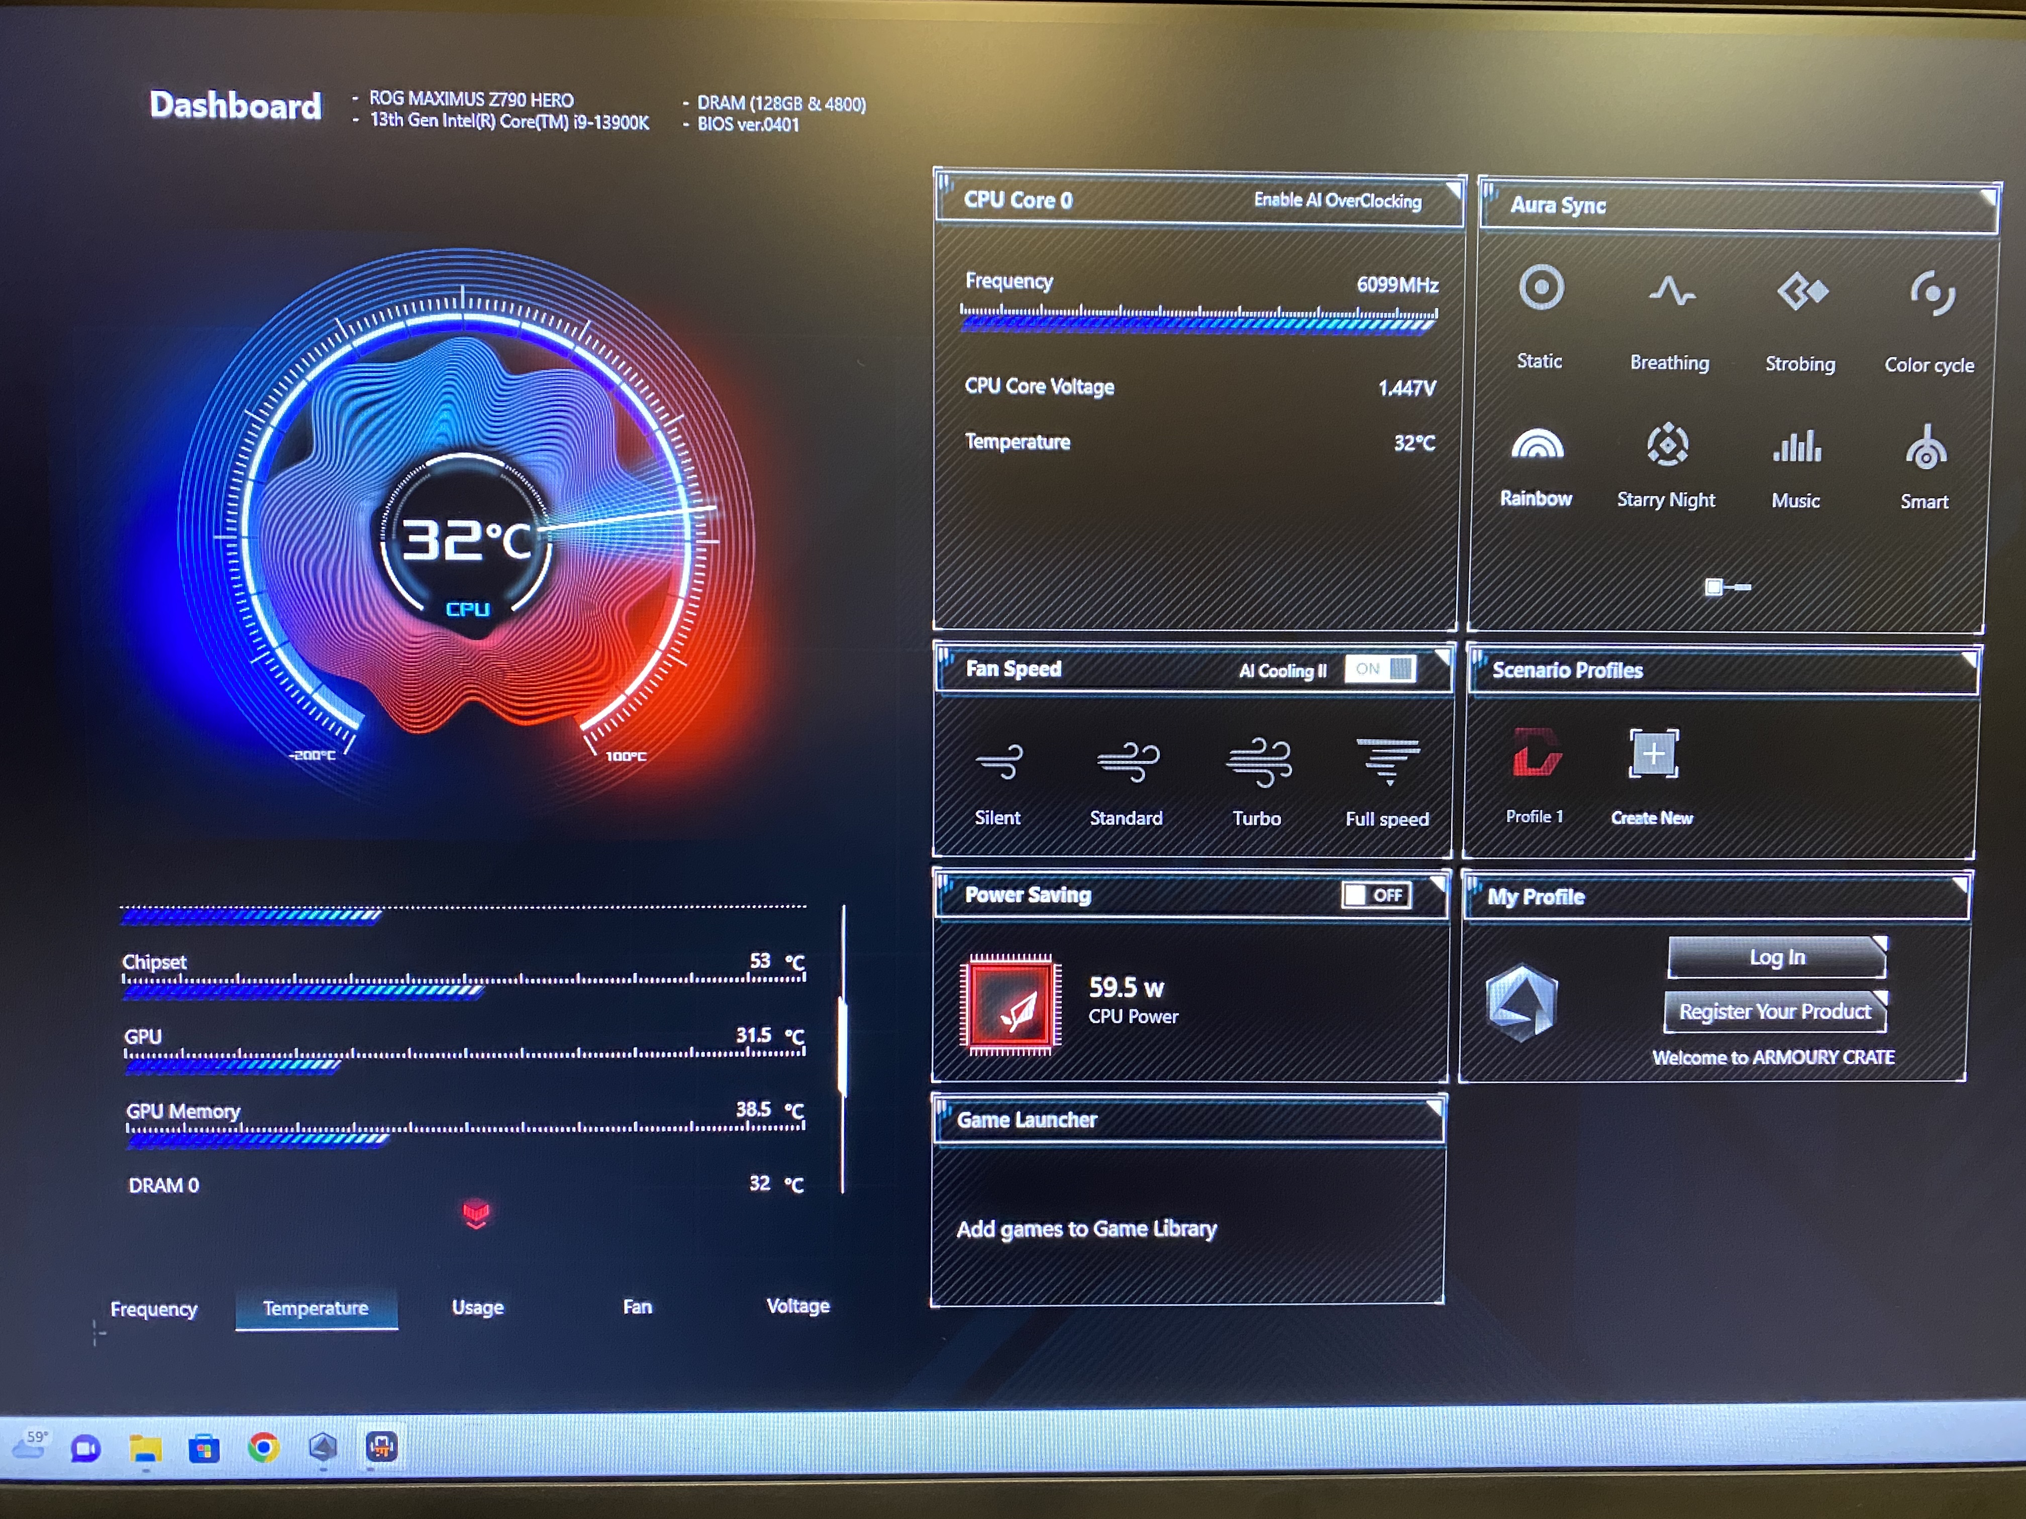Select the Music lighting effect icon
The image size is (2026, 1519).
tap(1797, 446)
